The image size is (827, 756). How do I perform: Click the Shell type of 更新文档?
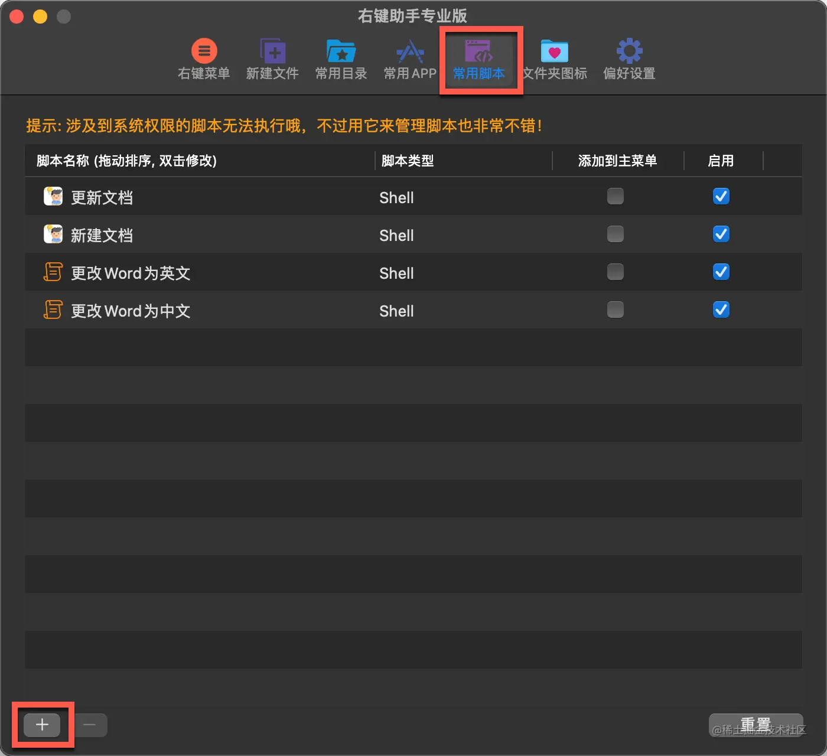tap(396, 197)
